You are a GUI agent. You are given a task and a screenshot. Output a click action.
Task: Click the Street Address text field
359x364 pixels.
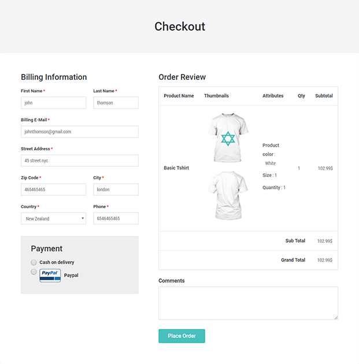tap(80, 161)
